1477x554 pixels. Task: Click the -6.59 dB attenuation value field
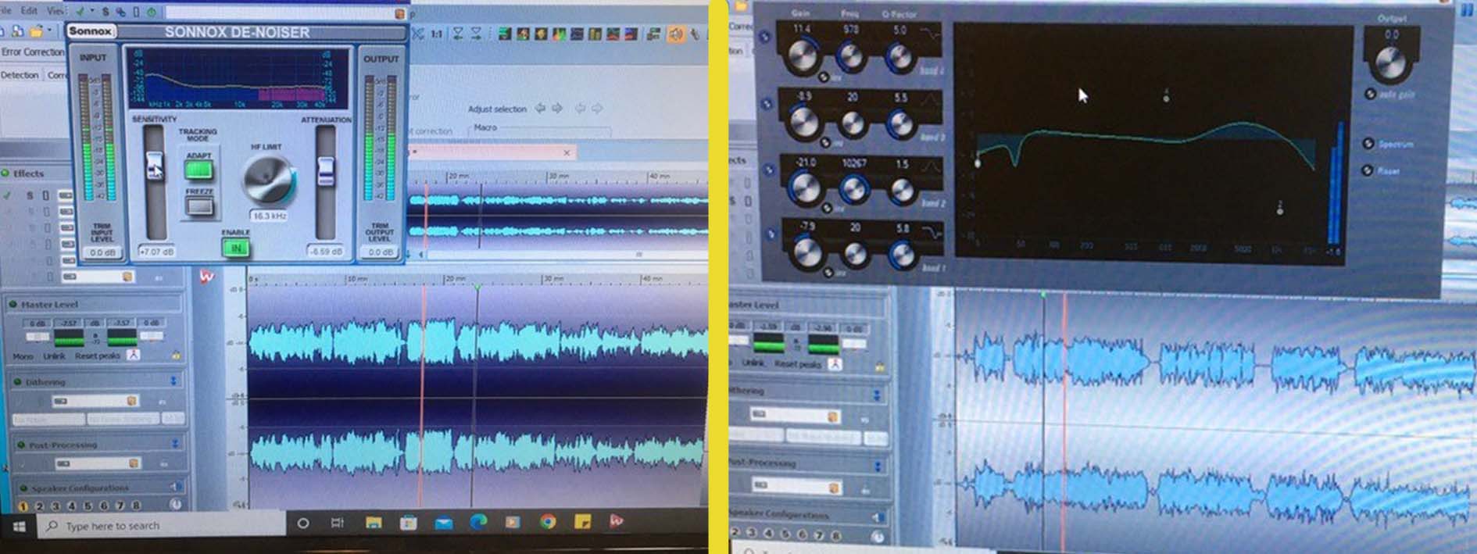[325, 252]
